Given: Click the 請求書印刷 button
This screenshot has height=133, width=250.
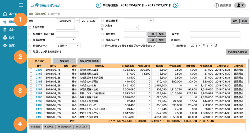Looking at the screenshot, I should [65, 127].
